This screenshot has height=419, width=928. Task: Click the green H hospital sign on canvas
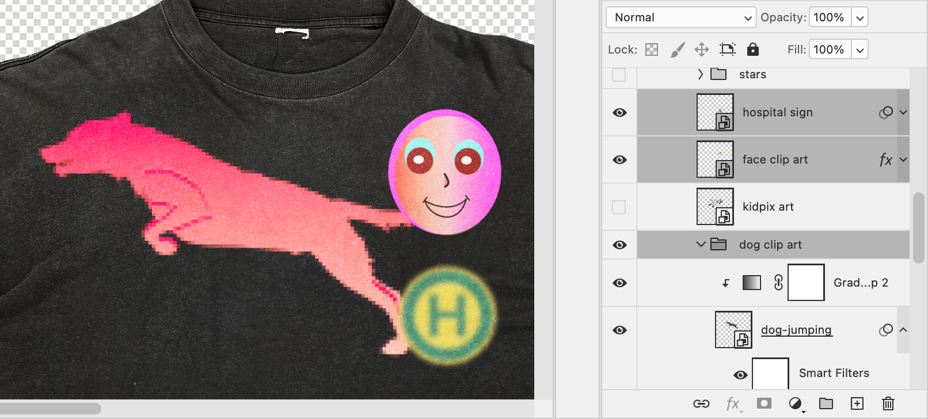[x=447, y=315]
